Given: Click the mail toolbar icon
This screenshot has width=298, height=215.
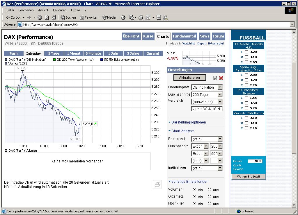Looking at the screenshot, I should tap(132, 17).
